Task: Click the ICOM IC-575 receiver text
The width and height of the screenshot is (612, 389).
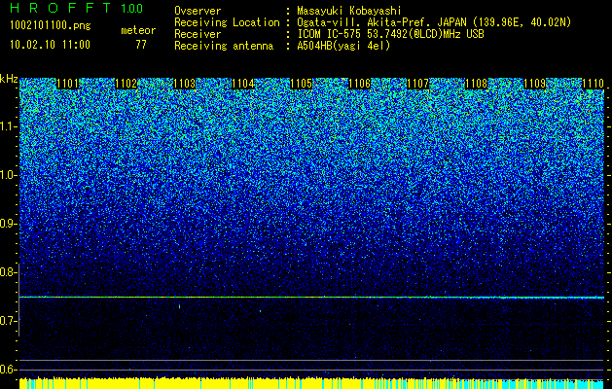Action: tap(390, 34)
